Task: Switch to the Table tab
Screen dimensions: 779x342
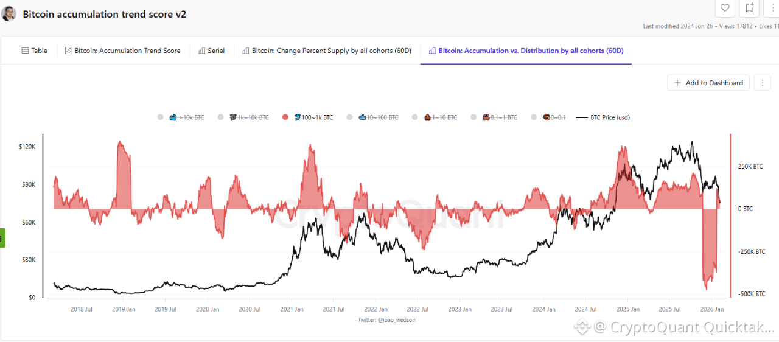Action: click(x=34, y=51)
